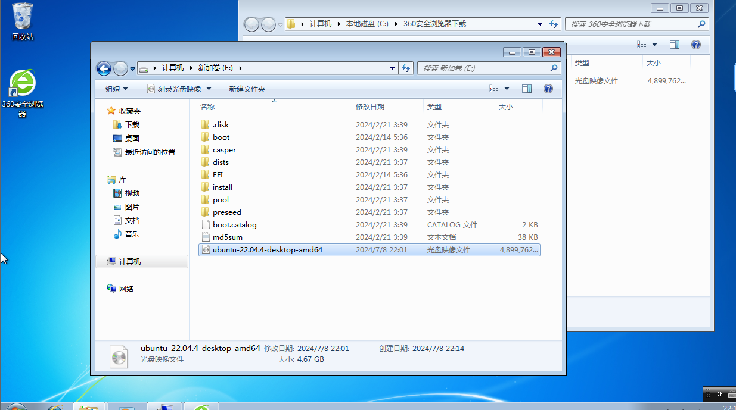Click the 刻录光盘映像 burn disc icon
The width and height of the screenshot is (736, 410).
point(151,88)
